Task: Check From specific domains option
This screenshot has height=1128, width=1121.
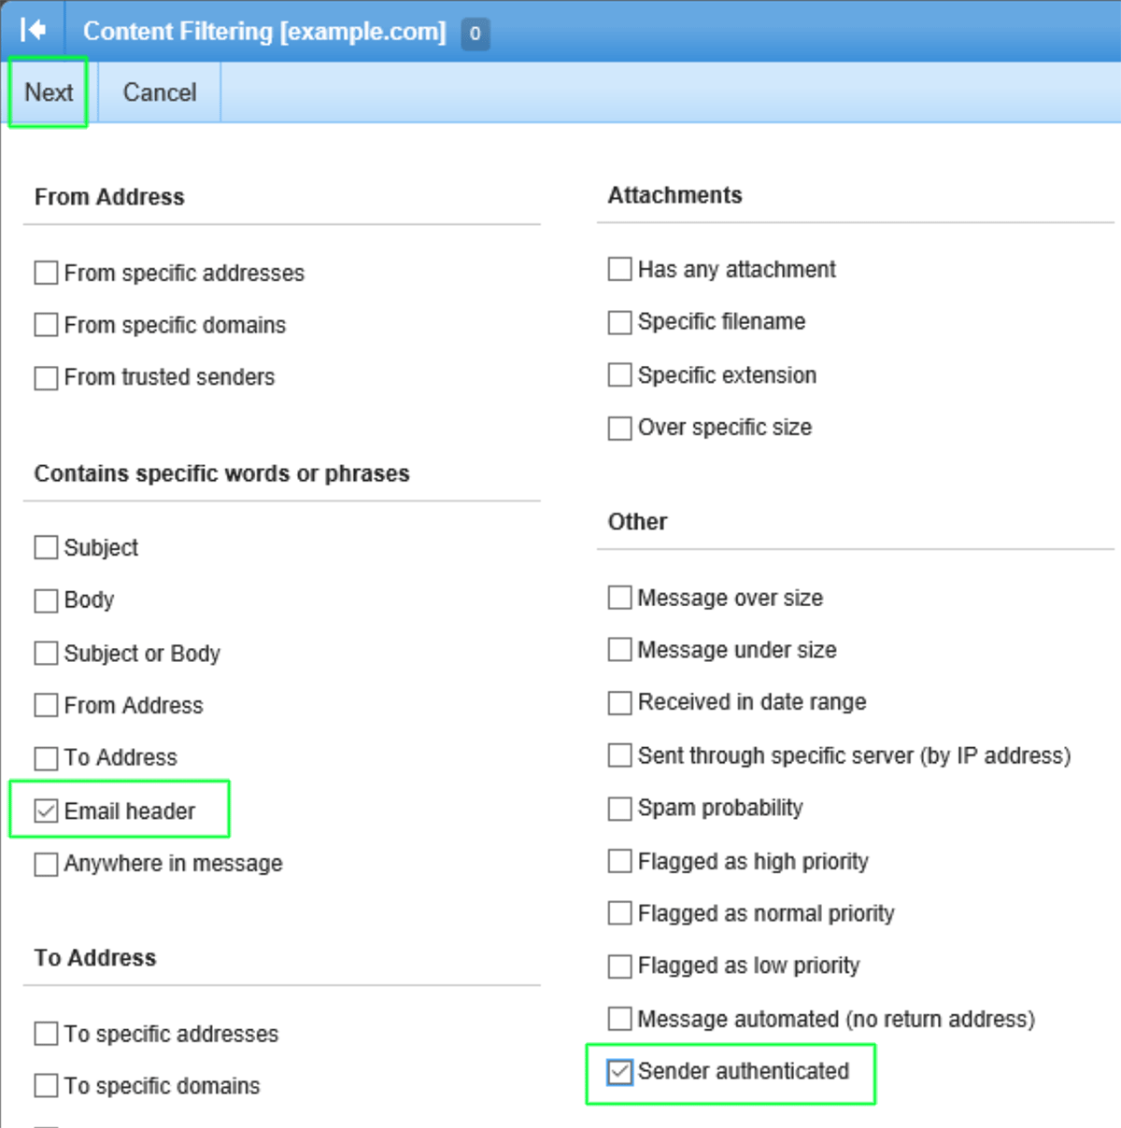Action: tap(46, 325)
